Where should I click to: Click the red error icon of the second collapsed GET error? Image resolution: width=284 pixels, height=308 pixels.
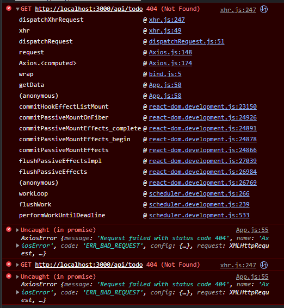coord(9,264)
